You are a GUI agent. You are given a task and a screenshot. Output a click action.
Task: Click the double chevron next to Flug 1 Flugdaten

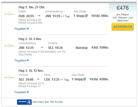point(28,28)
